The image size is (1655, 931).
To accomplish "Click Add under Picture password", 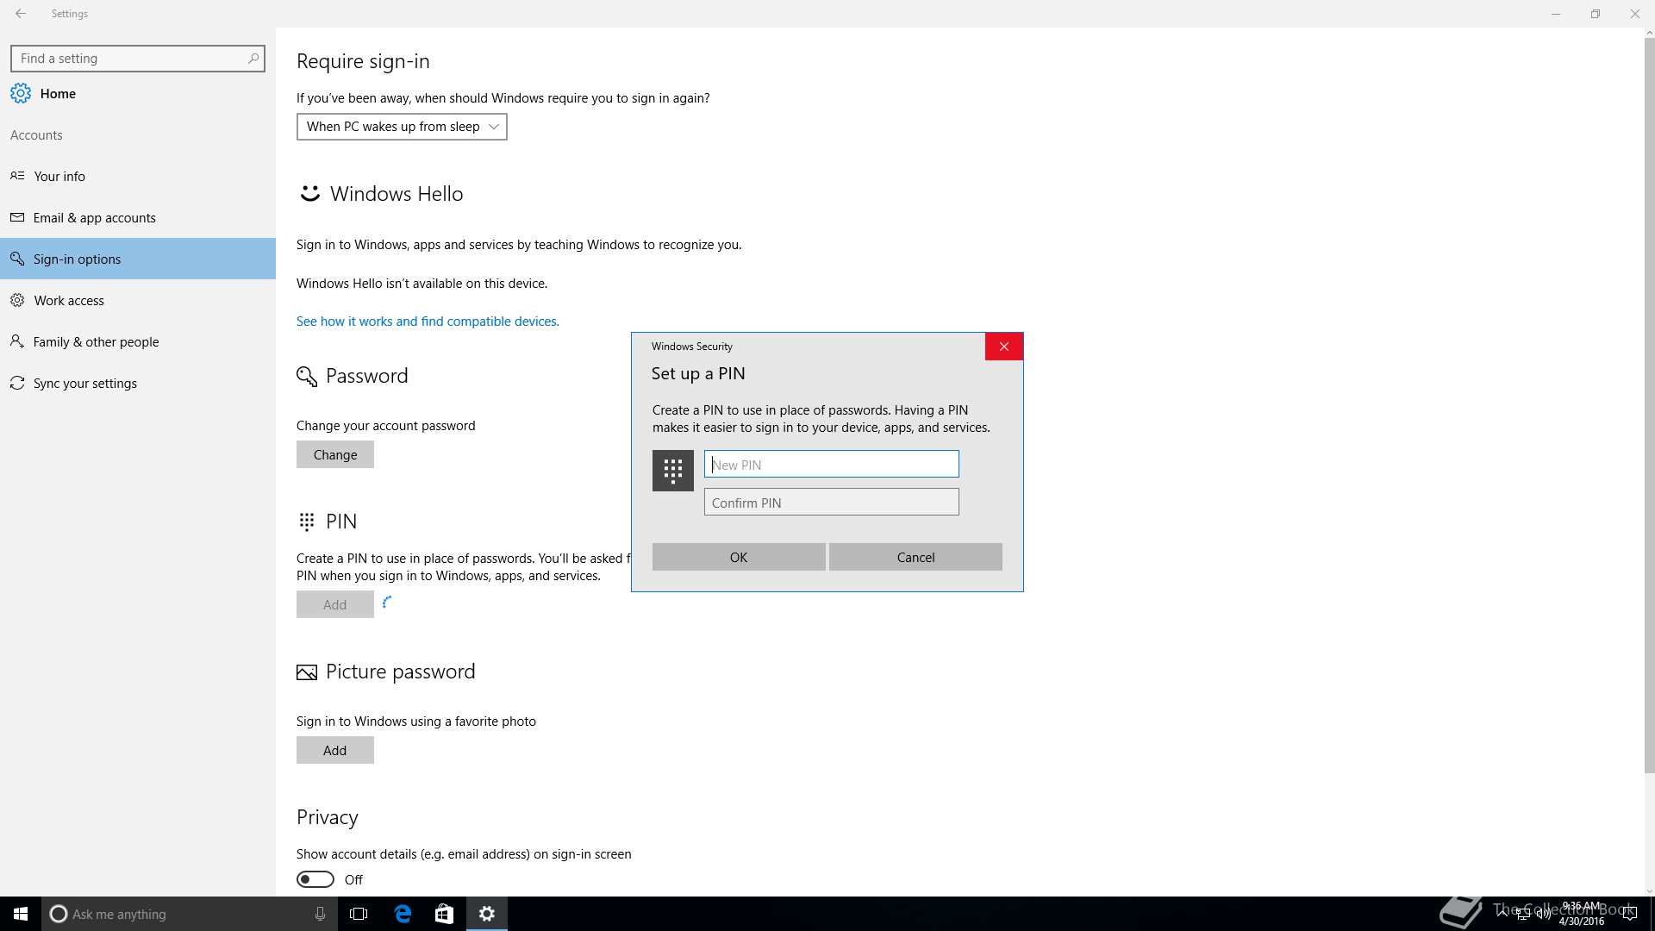I will click(x=335, y=750).
